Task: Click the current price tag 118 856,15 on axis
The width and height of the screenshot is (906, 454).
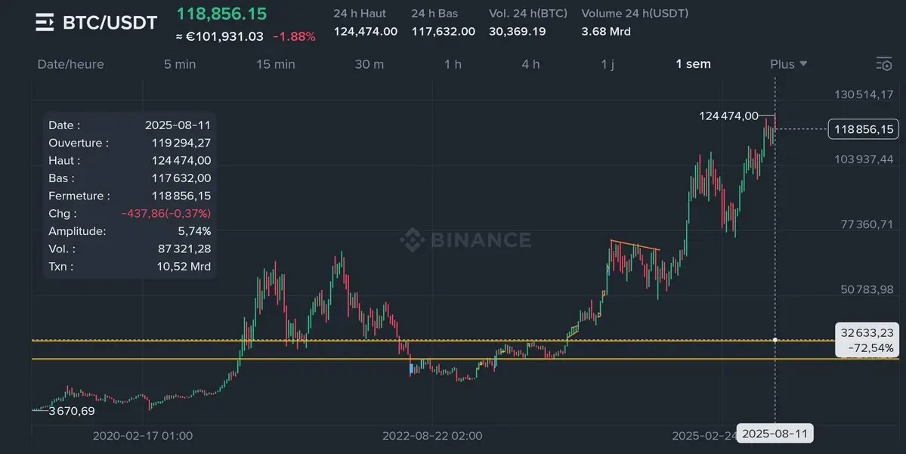Action: tap(864, 129)
